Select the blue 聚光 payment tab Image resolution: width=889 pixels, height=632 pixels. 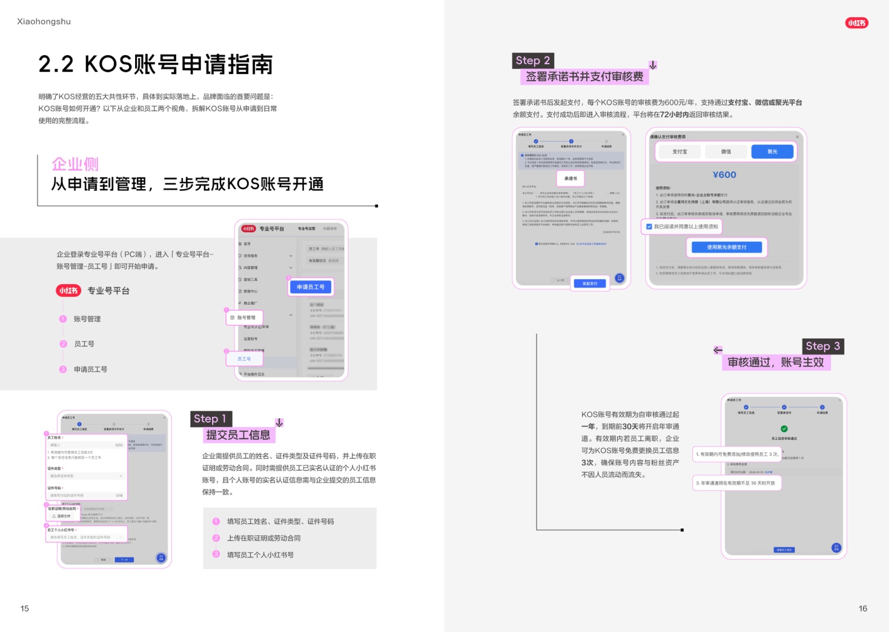pos(772,152)
